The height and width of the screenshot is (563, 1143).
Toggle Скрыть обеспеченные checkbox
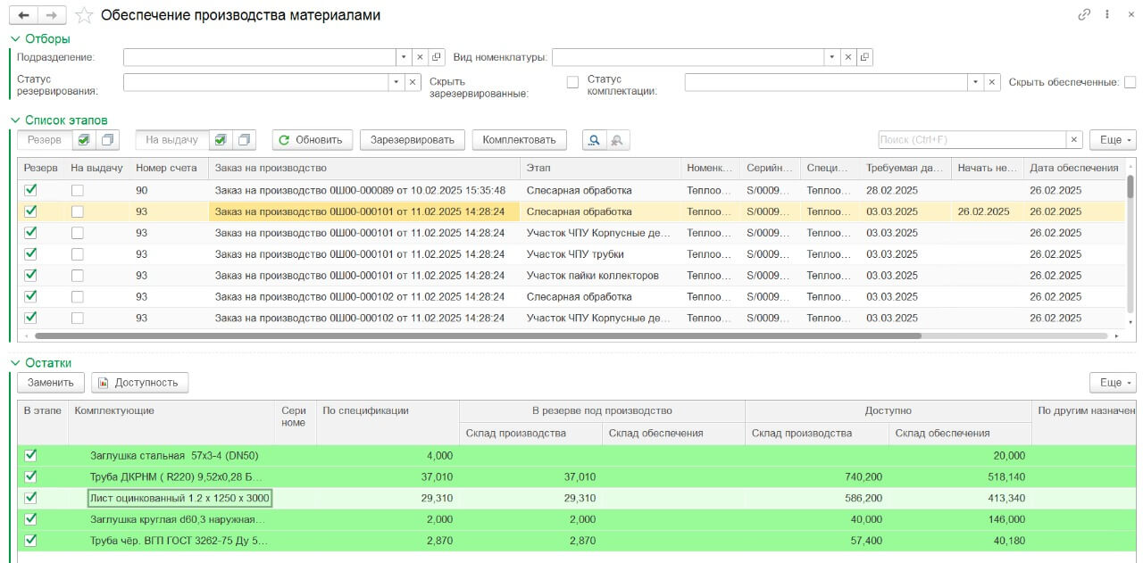coord(1130,82)
